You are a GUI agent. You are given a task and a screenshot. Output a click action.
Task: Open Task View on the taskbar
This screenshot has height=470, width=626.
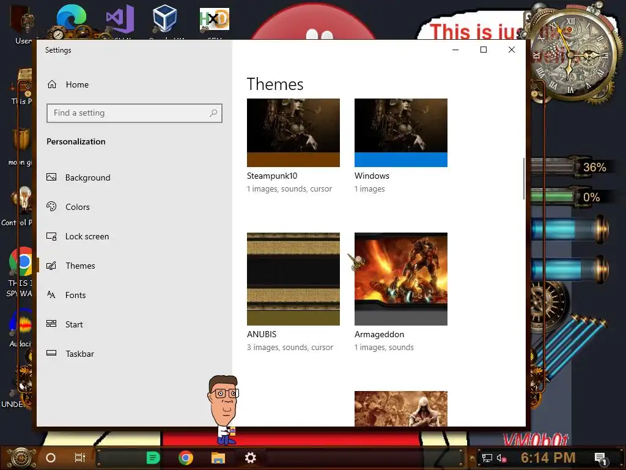pos(80,458)
